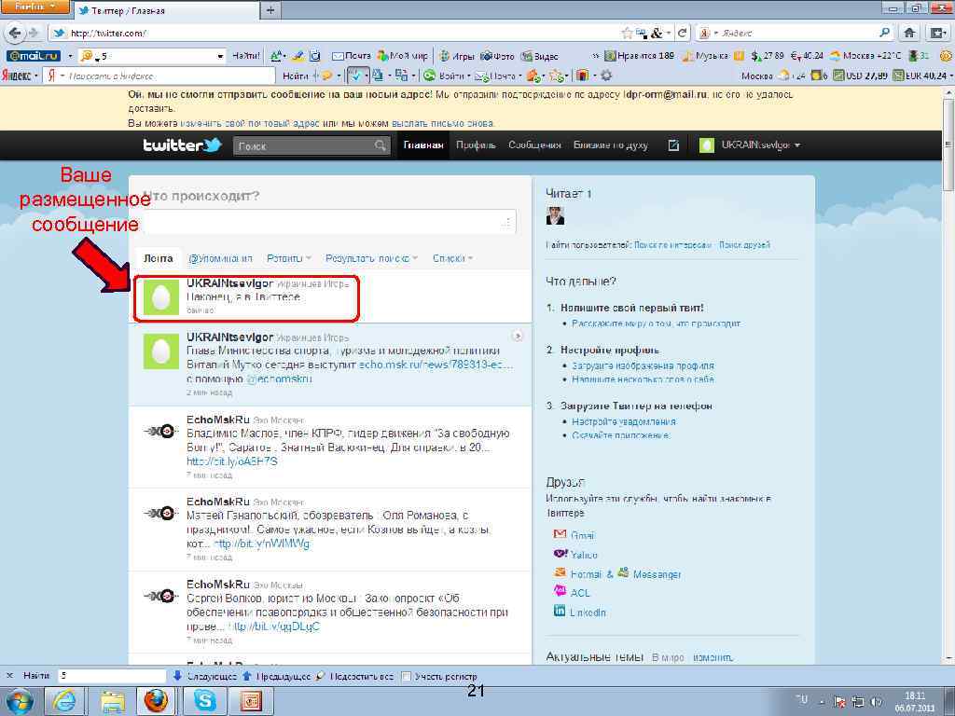
Task: Click Поиск друзей link
Action: (x=744, y=245)
